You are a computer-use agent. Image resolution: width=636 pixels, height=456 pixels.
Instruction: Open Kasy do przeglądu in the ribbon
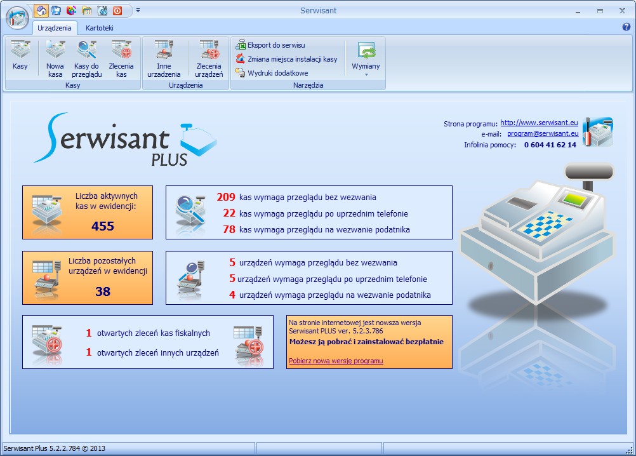tap(87, 58)
